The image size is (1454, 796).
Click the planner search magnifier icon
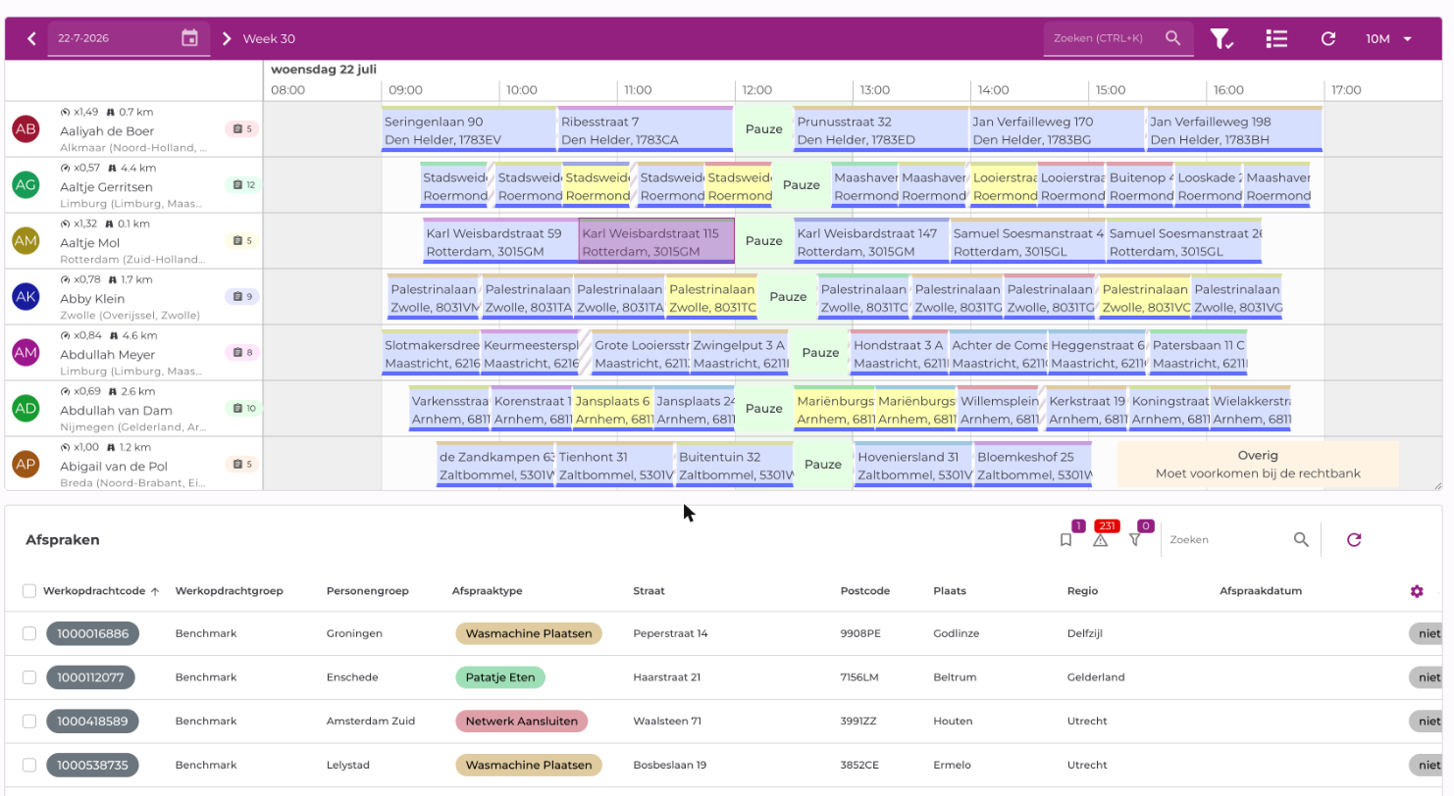pyautogui.click(x=1173, y=38)
